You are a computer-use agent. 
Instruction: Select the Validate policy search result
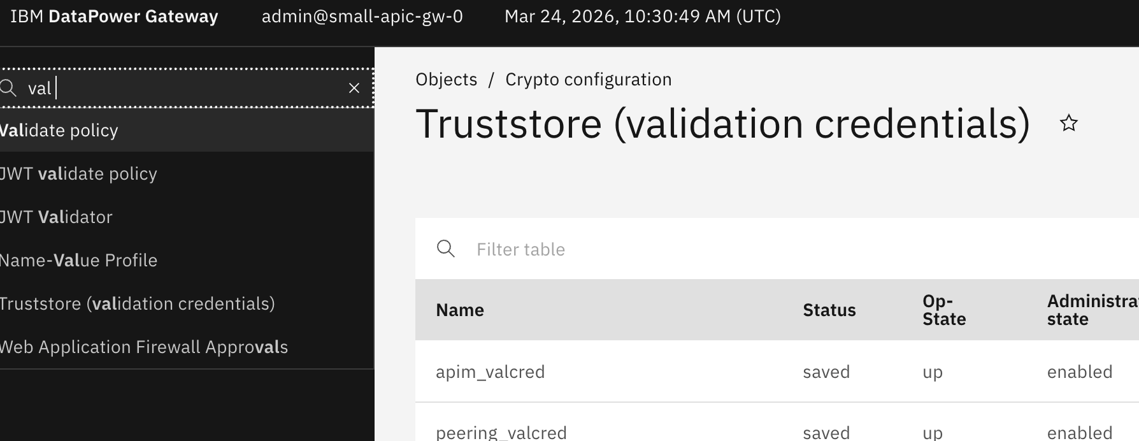point(59,130)
